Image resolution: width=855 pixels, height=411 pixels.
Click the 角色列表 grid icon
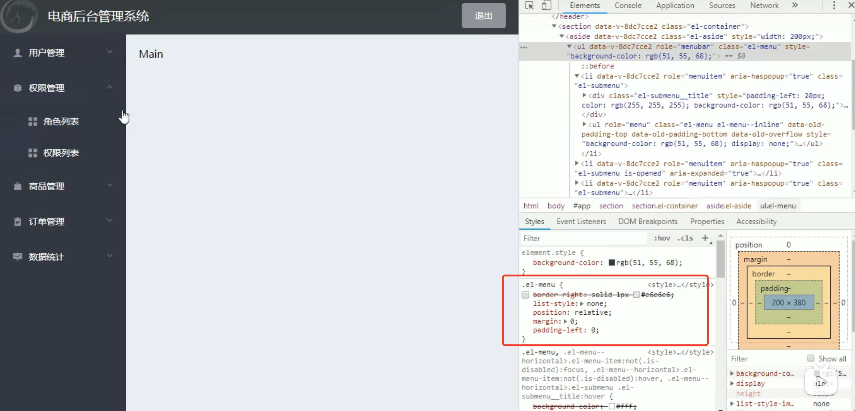click(x=33, y=122)
